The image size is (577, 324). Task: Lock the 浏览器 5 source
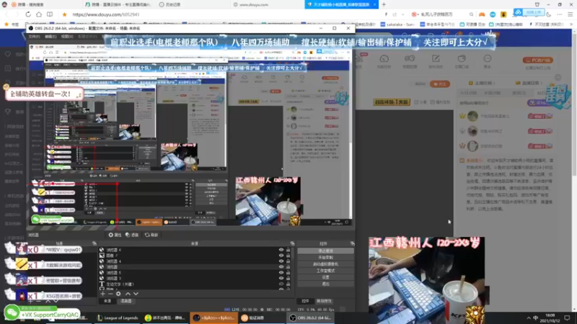click(288, 273)
